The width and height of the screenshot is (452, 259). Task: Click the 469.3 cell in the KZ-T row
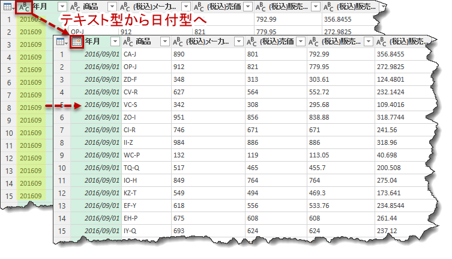tap(341, 193)
